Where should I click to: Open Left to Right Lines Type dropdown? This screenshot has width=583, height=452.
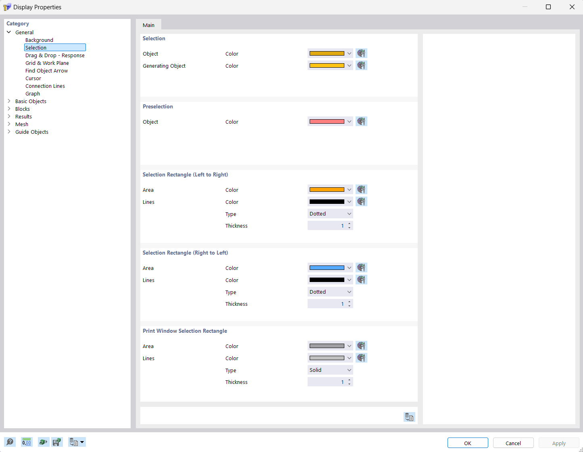[330, 214]
